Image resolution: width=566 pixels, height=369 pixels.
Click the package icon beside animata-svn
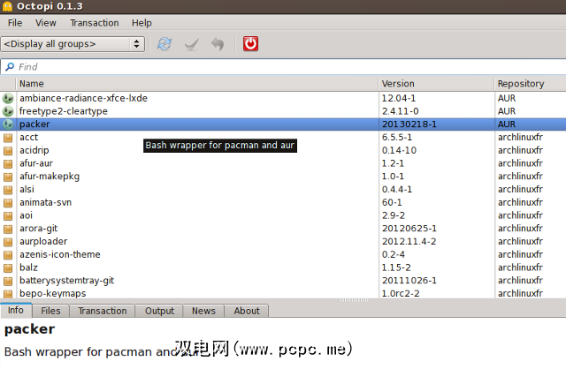click(8, 203)
